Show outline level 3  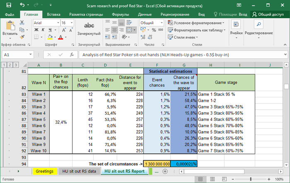click(16, 65)
